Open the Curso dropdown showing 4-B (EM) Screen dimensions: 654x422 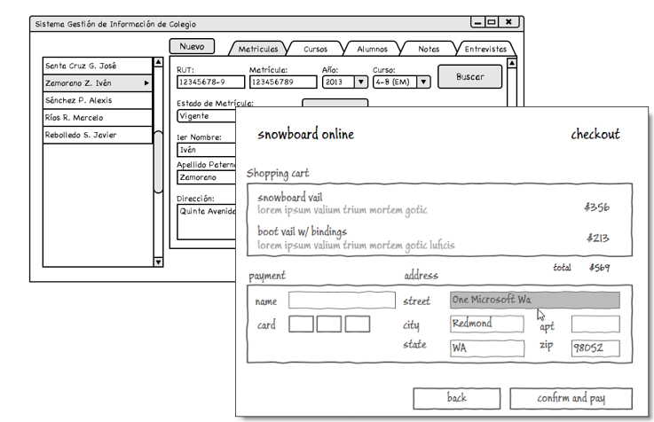coord(423,82)
